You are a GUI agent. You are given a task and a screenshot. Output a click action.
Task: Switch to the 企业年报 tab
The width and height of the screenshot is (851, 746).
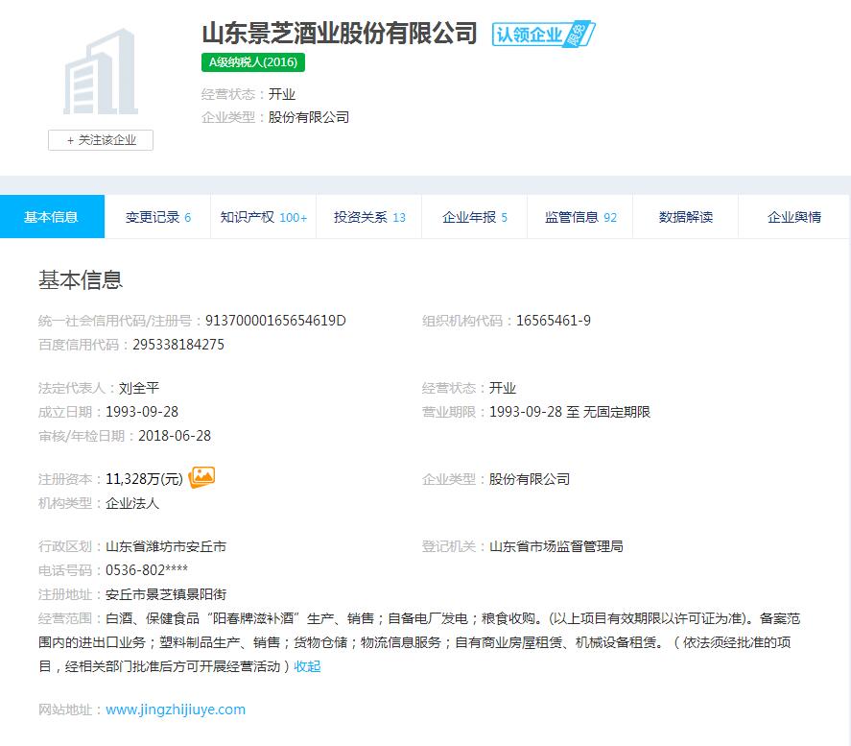(474, 217)
